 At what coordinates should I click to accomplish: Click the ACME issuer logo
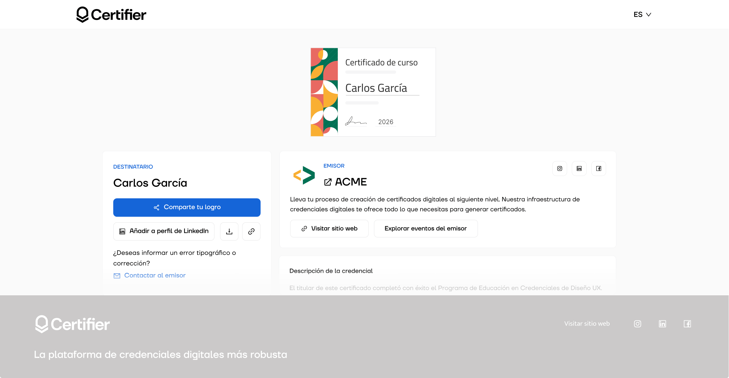(304, 175)
